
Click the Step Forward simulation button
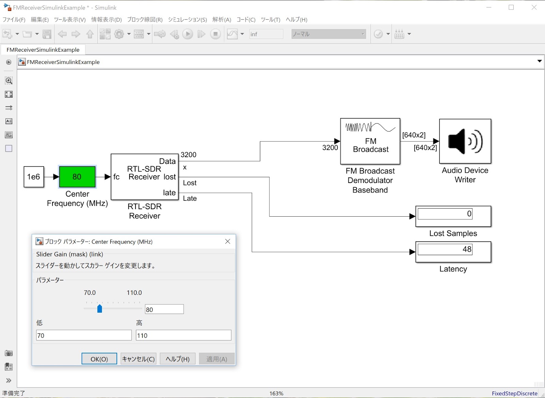click(201, 34)
